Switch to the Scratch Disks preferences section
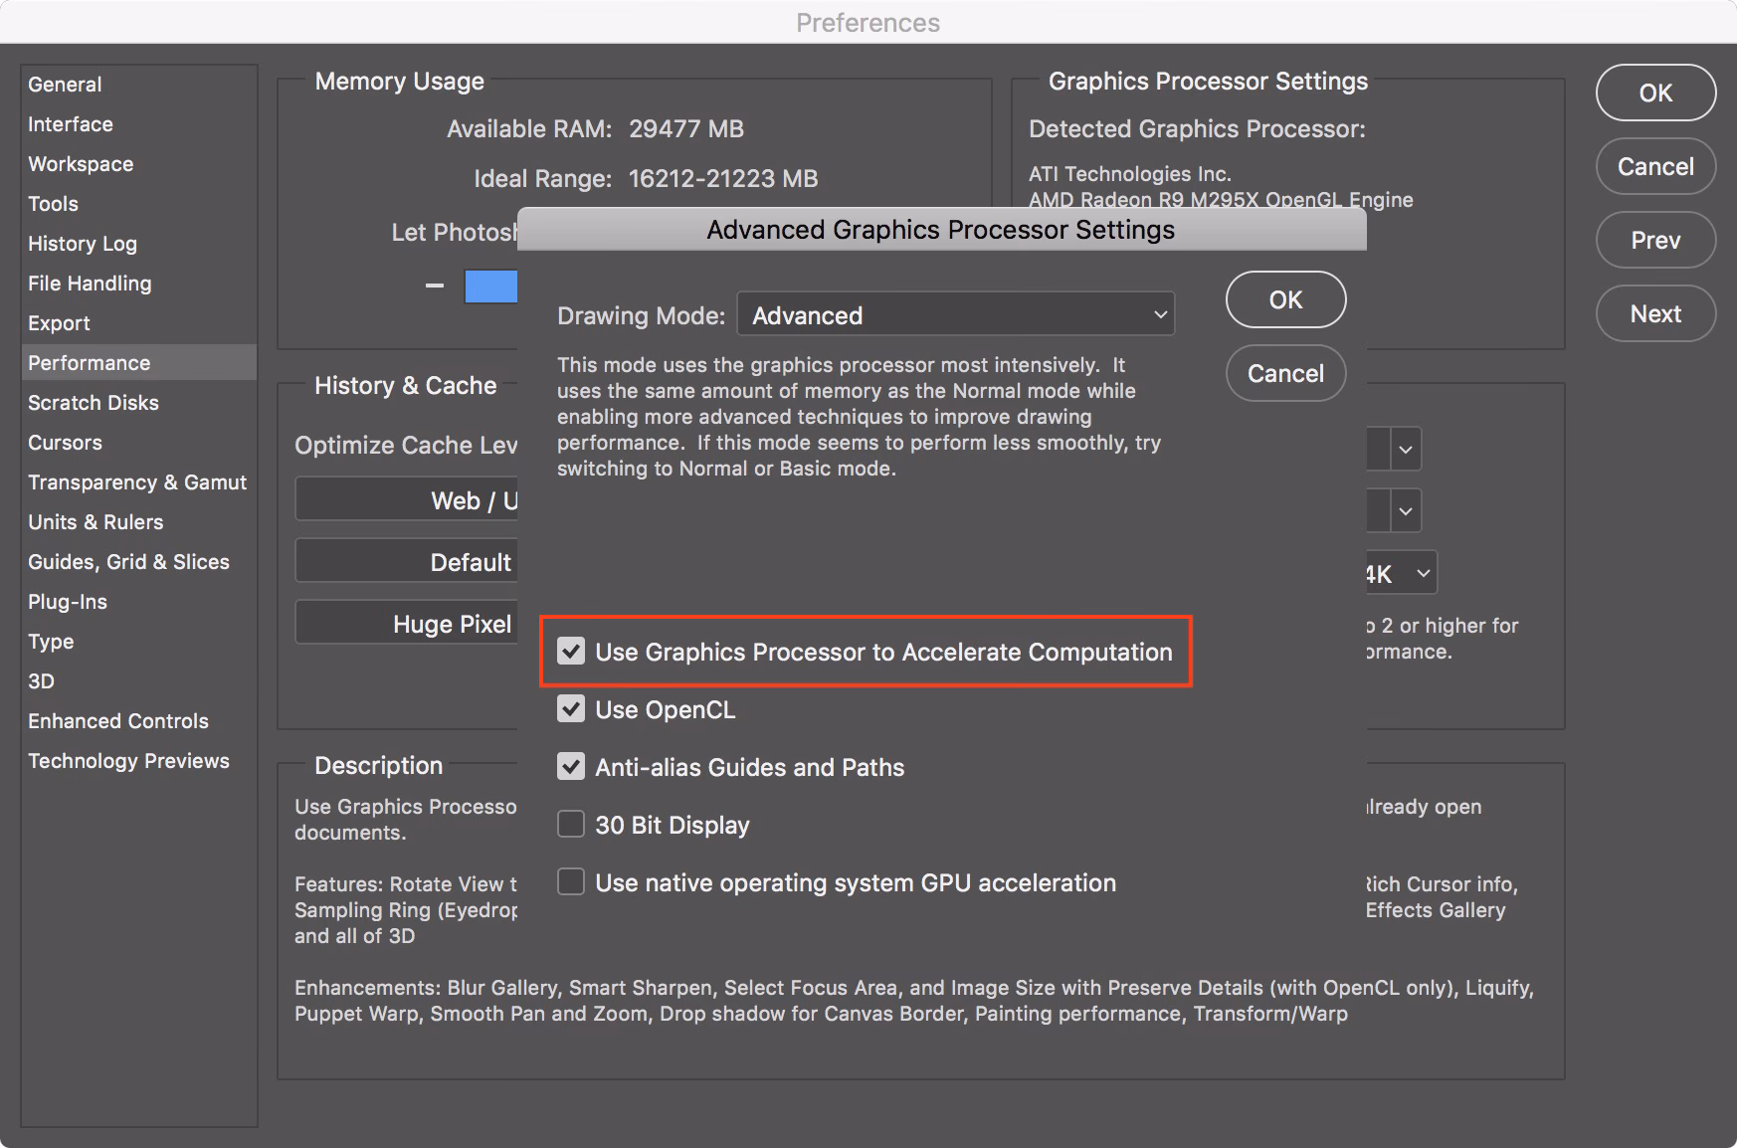 (x=93, y=402)
